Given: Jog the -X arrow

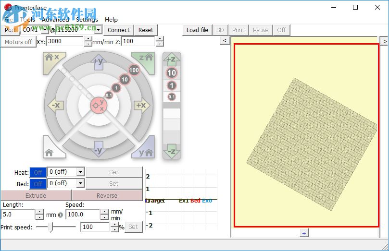Looking at the screenshot, I should [56, 106].
